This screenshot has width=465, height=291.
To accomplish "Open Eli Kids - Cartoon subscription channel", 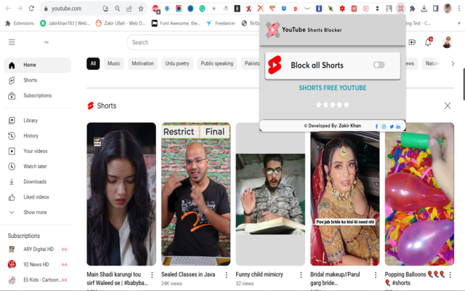I will point(37,279).
